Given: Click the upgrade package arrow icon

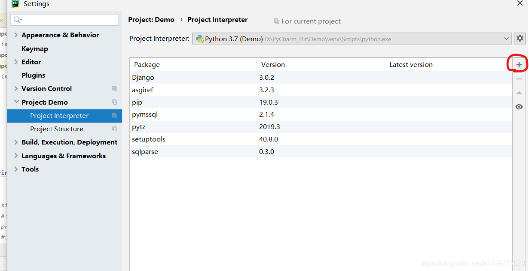Looking at the screenshot, I should [x=519, y=93].
